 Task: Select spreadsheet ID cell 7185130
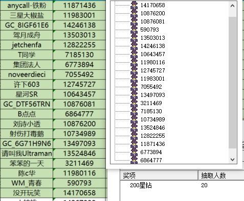pyautogui.click(x=79, y=55)
